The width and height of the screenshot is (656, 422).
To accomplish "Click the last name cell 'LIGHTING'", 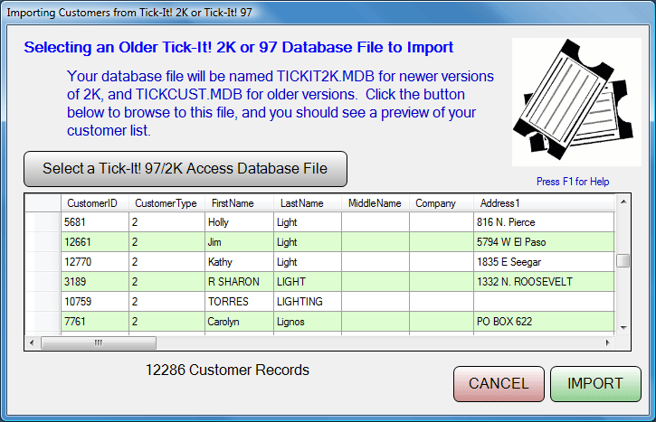I will click(308, 302).
